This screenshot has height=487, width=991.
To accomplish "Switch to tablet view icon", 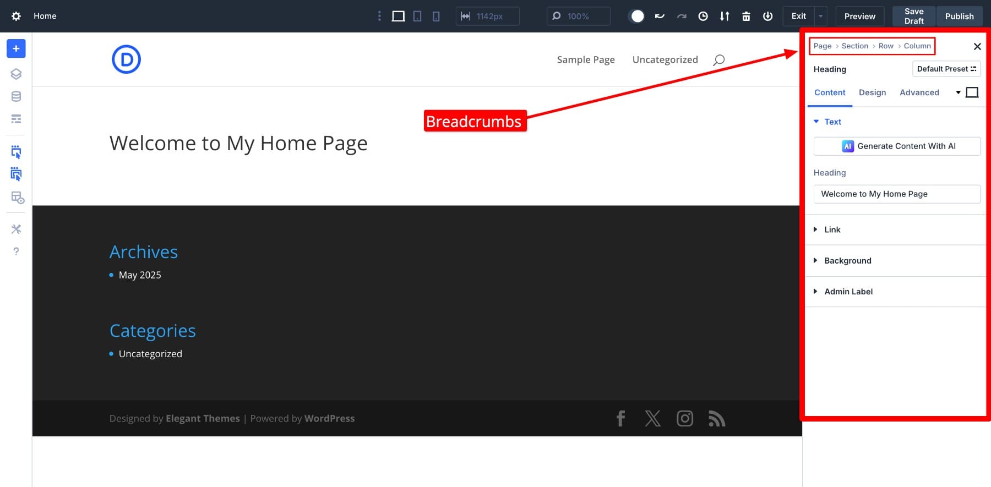I will pos(417,16).
